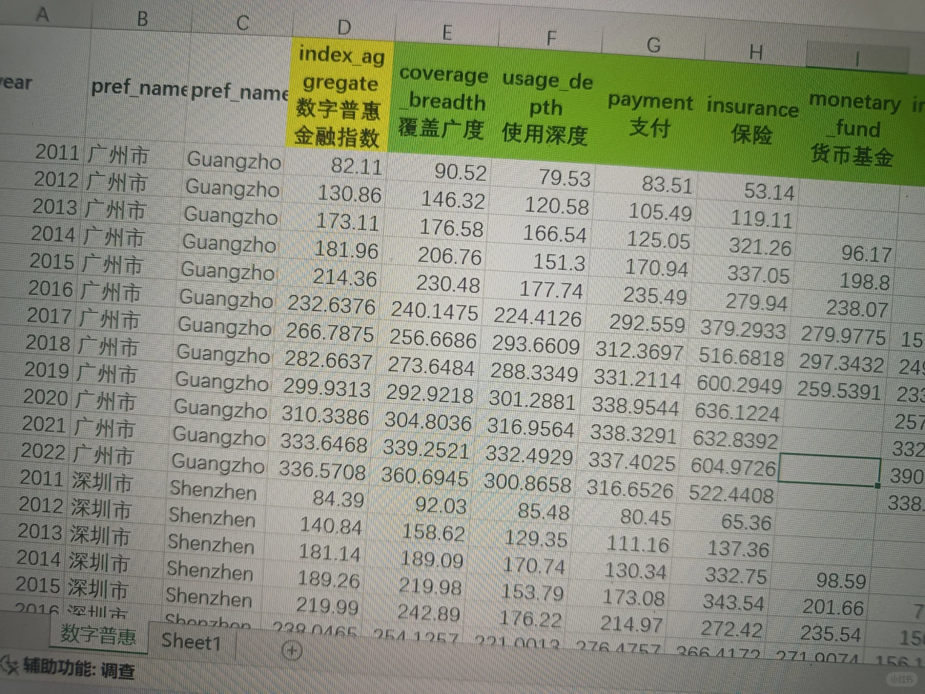
Task: Select the payment 支付 header cell
Action: click(x=650, y=114)
